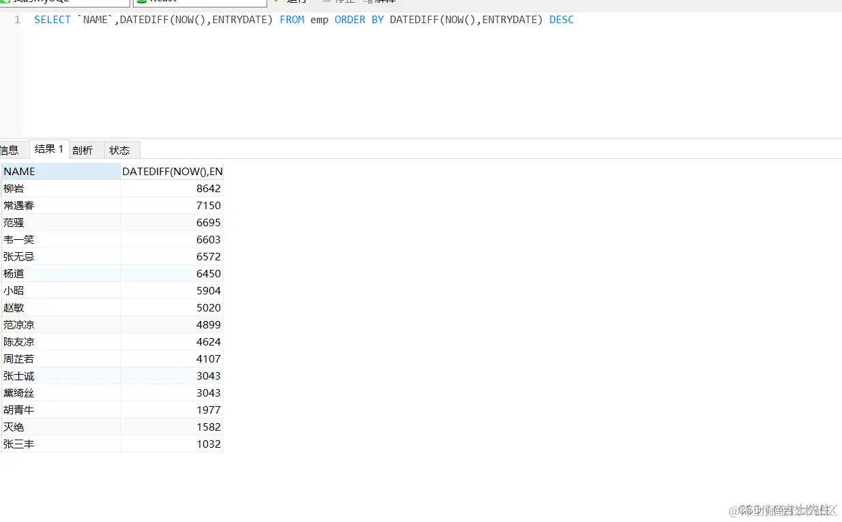Select the 黛绮丝 name cell
Image resolution: width=842 pixels, height=522 pixels.
click(x=61, y=393)
